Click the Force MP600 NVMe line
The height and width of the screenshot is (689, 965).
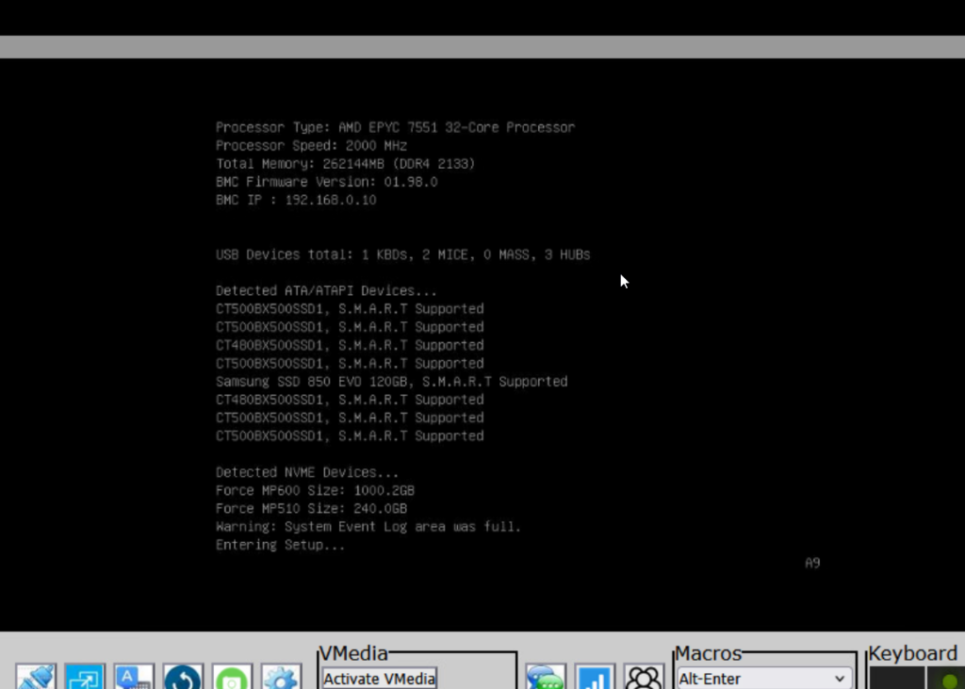pos(315,490)
